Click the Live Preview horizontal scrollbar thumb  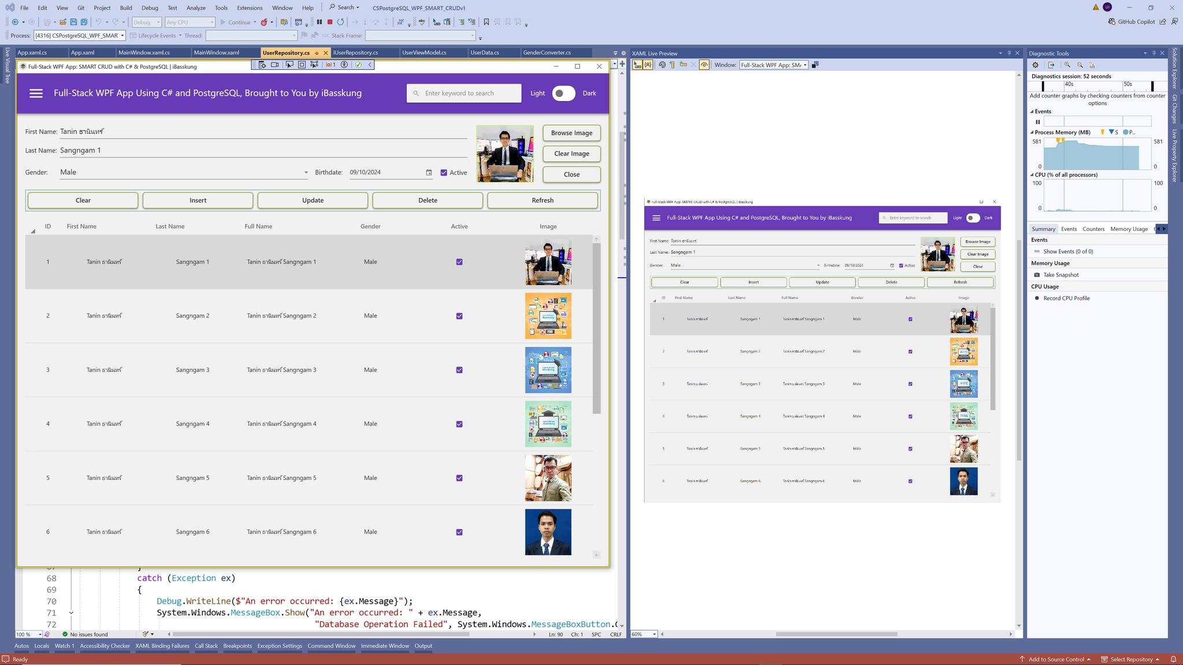pyautogui.click(x=836, y=634)
